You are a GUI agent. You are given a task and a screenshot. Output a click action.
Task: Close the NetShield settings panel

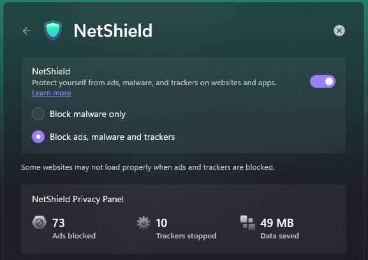pyautogui.click(x=339, y=31)
